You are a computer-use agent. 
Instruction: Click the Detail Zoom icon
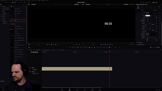point(107,47)
